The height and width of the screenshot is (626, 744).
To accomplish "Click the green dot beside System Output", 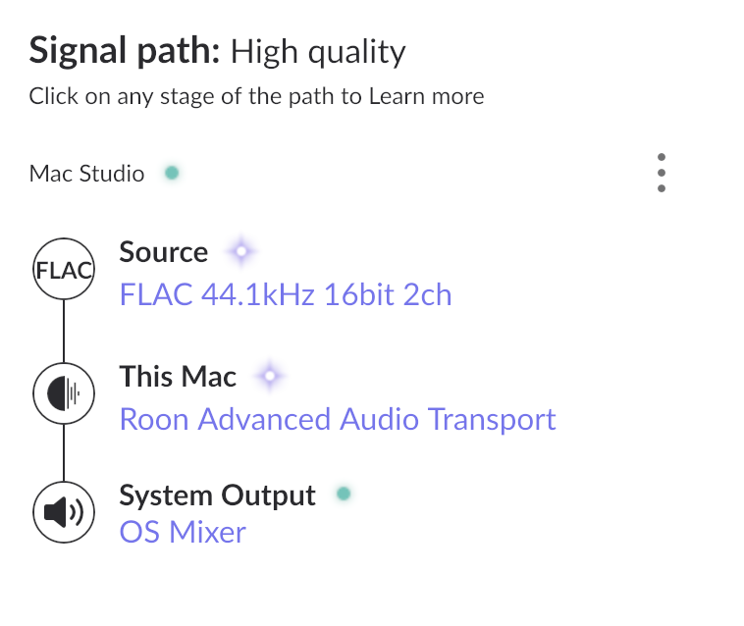I will (x=343, y=495).
